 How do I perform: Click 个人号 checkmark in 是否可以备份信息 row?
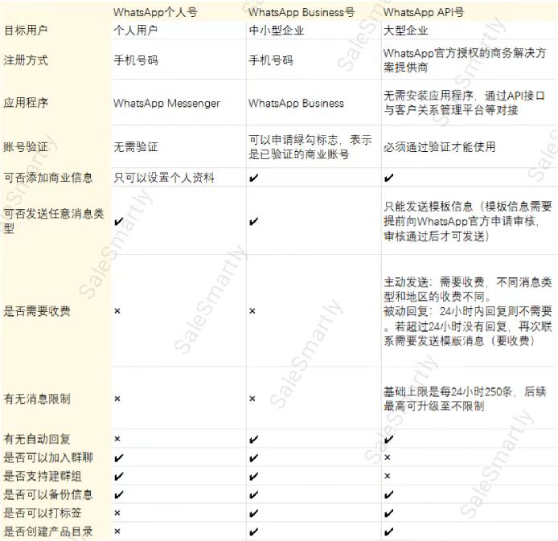point(118,494)
